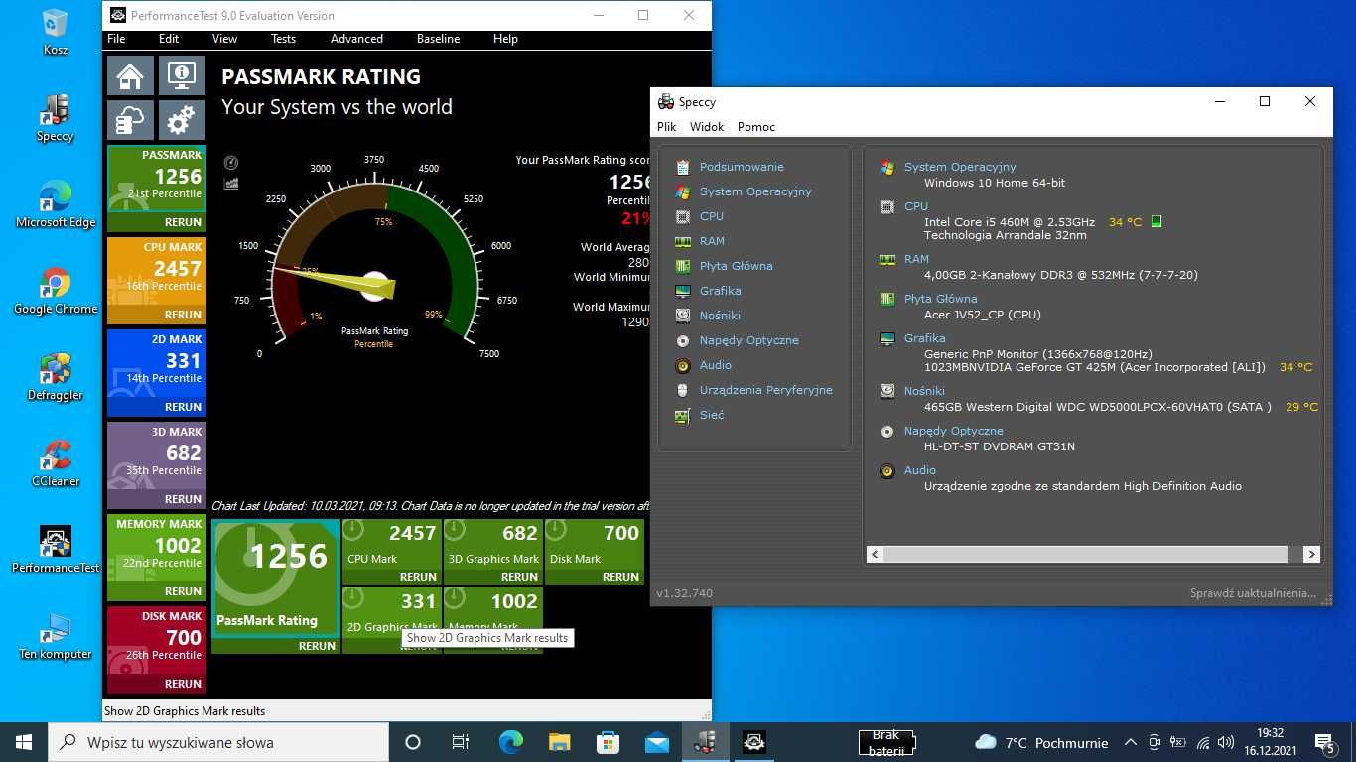Open PerformanceTest home icon
The width and height of the screenshot is (1356, 762).
(130, 75)
